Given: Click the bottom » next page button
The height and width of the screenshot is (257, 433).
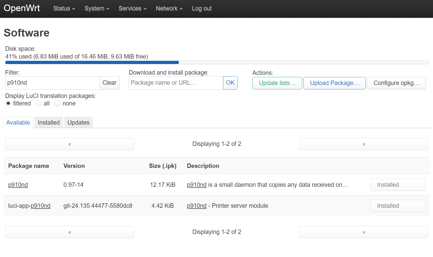Looking at the screenshot, I should 364,232.
